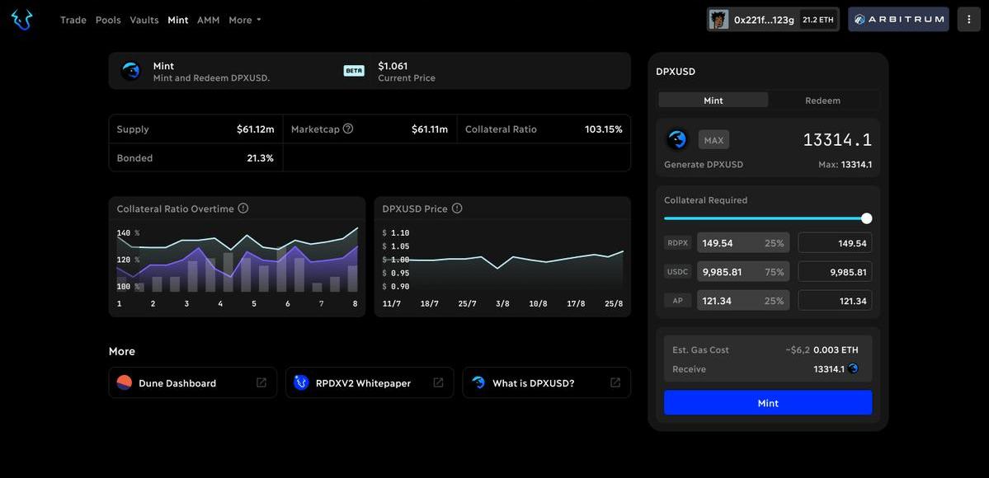
Task: Open Dune Dashboard external link icon
Action: click(261, 382)
